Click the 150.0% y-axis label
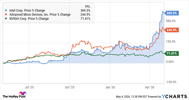189x100 pixels. pos(171,42)
